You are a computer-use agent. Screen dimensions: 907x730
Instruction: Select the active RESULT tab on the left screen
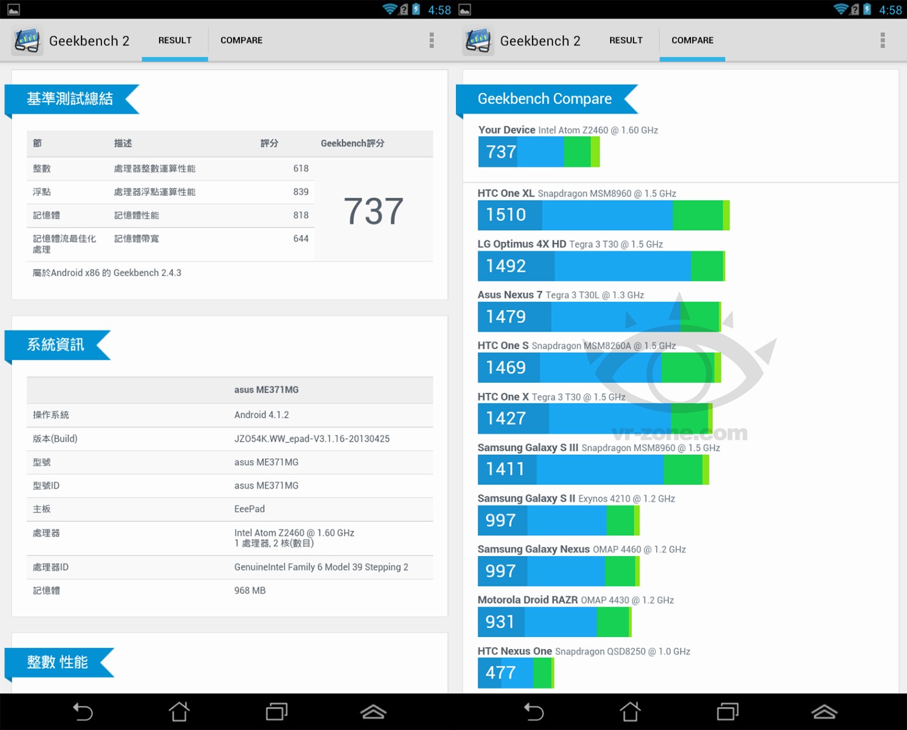coord(175,41)
